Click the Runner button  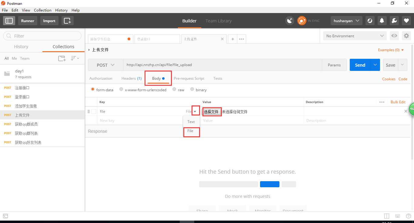tap(28, 21)
